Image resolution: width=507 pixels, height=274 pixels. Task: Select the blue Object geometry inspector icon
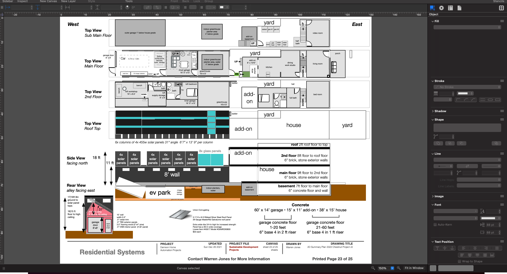(432, 8)
